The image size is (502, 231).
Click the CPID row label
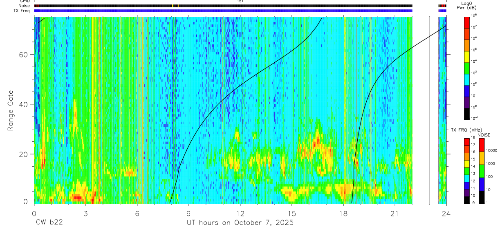24,1
